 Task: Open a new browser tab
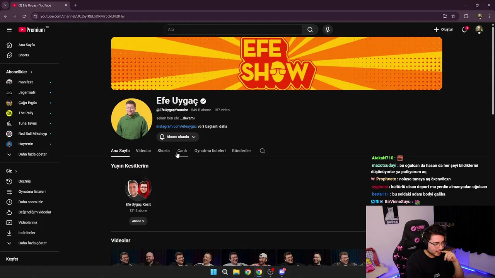[75, 5]
